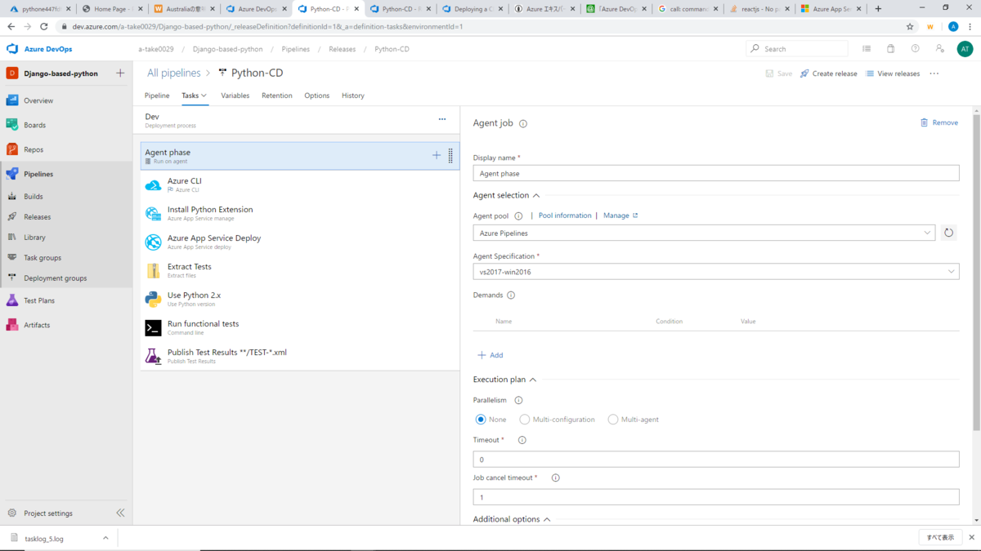Screen dimensions: 981x551
Task: Click the header Search box
Action: tap(797, 49)
